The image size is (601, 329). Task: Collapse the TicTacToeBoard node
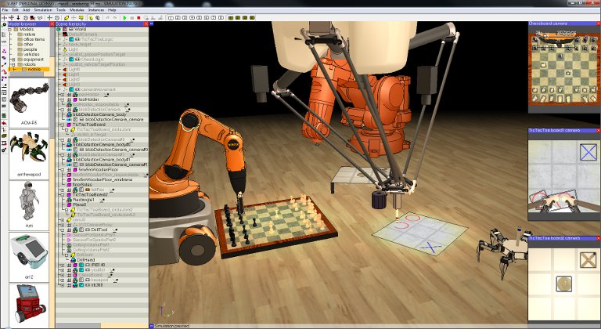coord(63,125)
